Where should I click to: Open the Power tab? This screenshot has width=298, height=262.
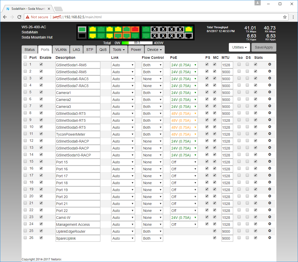point(136,50)
